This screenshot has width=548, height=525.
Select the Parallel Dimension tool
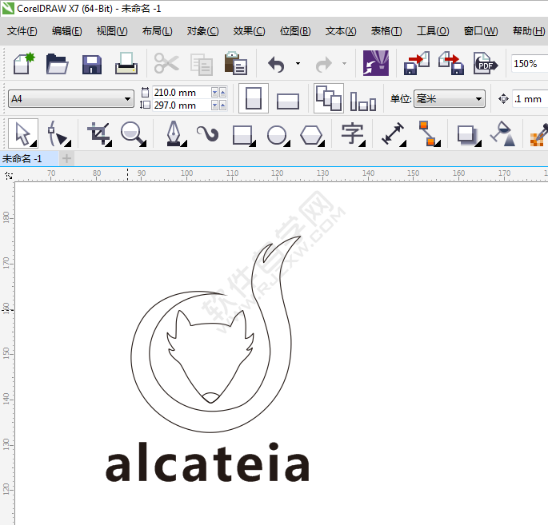pos(394,134)
